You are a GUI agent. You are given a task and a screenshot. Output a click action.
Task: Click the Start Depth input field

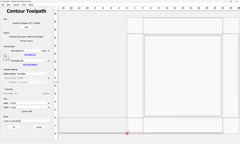pyautogui.click(x=35, y=51)
